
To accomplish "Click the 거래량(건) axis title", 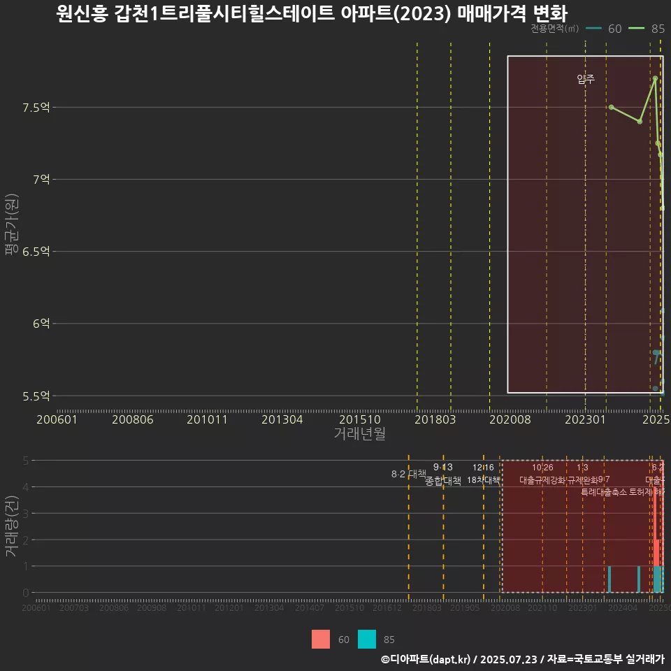I will coord(11,526).
